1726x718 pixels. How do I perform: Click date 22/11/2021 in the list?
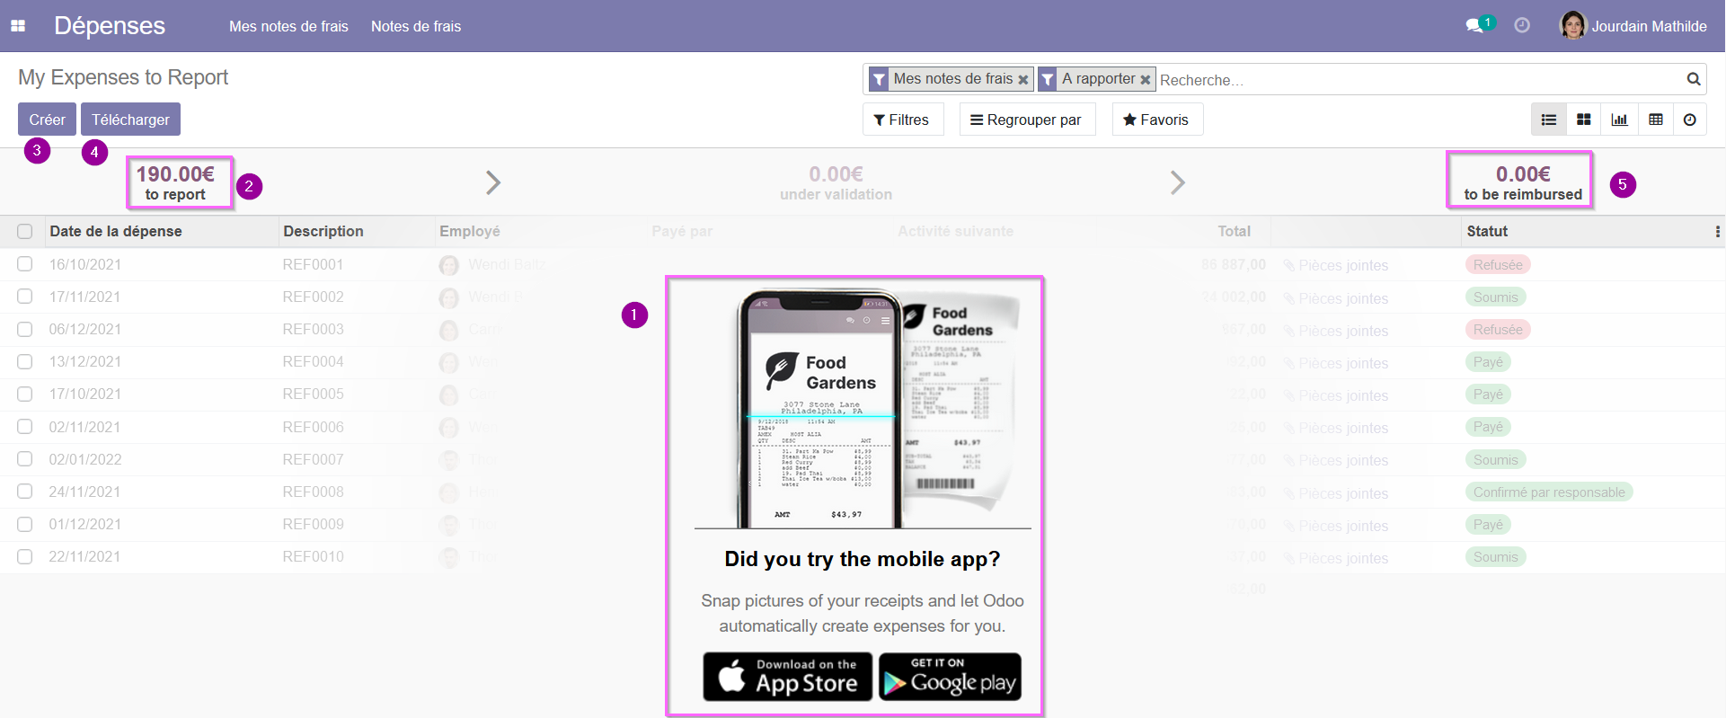coord(84,556)
